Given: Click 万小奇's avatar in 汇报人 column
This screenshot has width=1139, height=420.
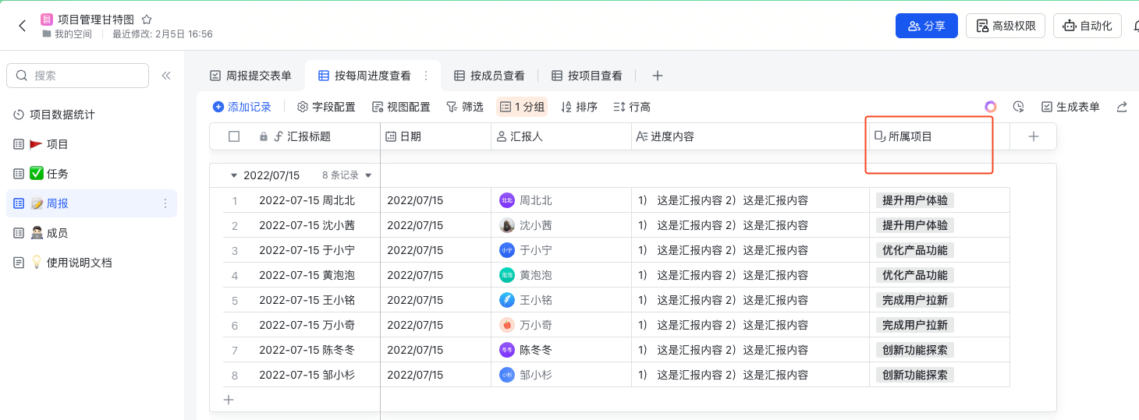Looking at the screenshot, I should [507, 325].
